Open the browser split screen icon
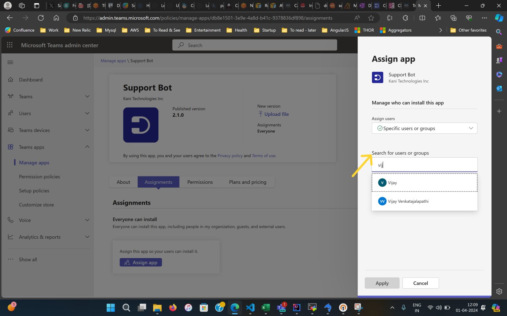Image resolution: width=507 pixels, height=316 pixels. click(x=422, y=18)
